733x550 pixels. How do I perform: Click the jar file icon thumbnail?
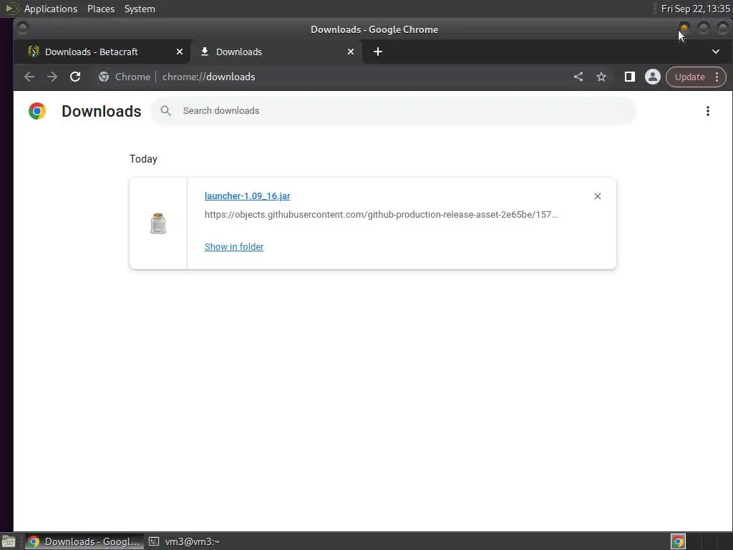[158, 223]
